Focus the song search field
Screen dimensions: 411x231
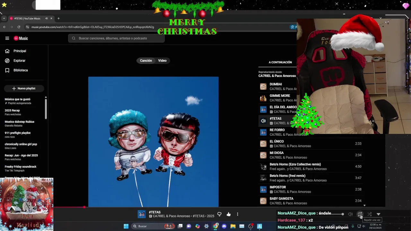click(116, 38)
